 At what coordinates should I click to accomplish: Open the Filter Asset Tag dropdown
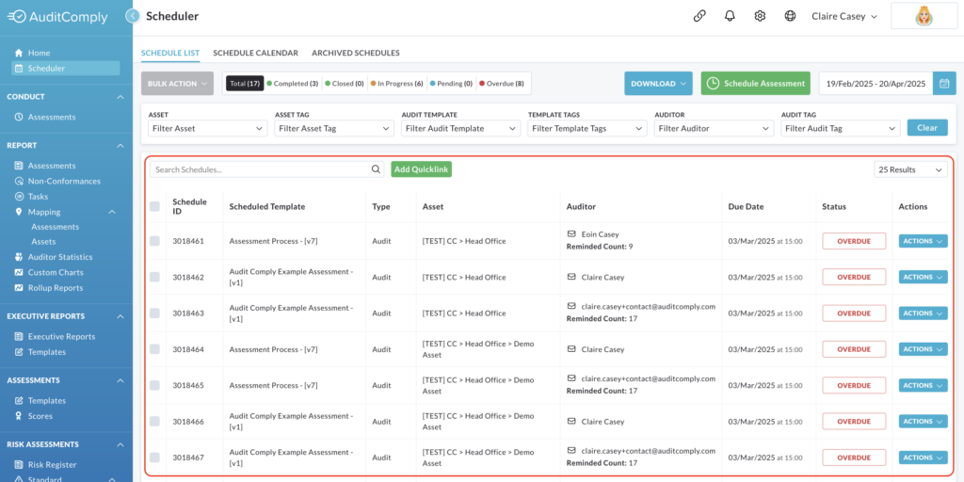point(334,128)
